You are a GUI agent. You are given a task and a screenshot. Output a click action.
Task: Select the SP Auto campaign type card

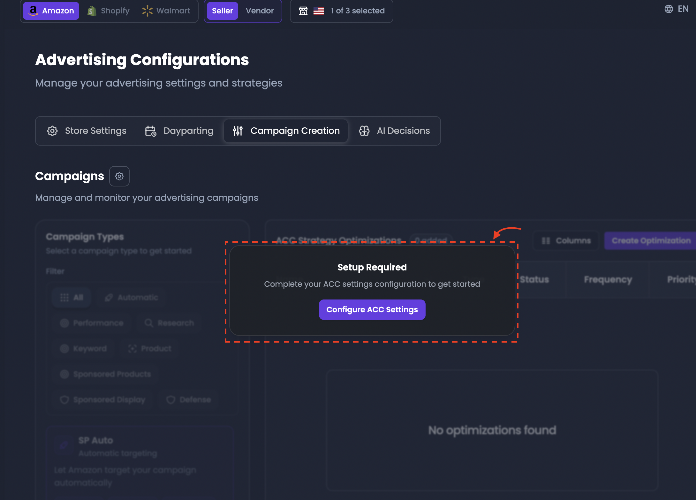140,462
